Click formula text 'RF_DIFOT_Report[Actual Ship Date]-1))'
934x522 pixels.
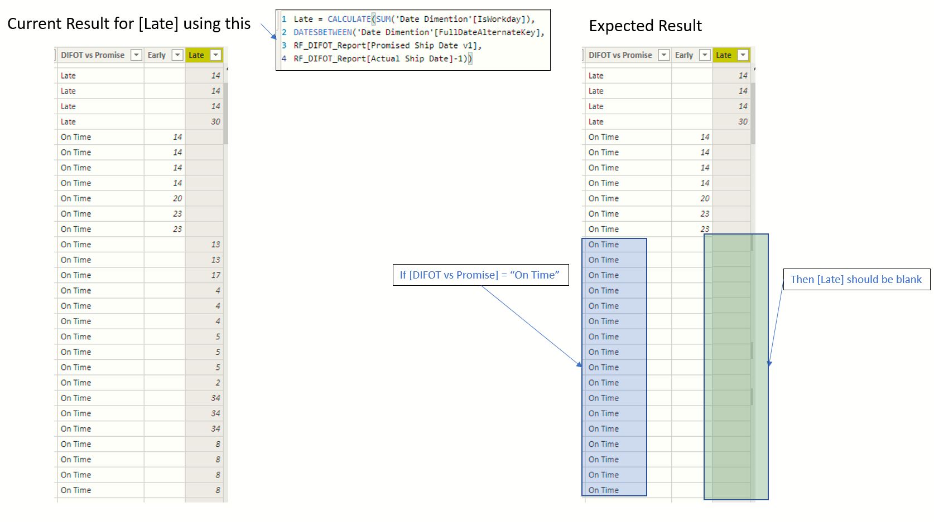383,58
